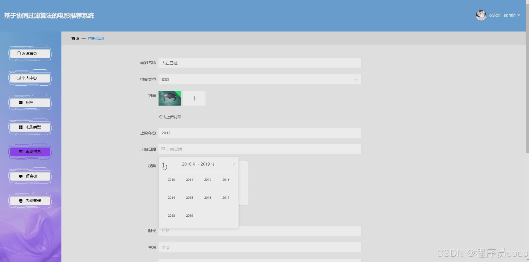Open 留言板 sidebar menu

tap(30, 176)
